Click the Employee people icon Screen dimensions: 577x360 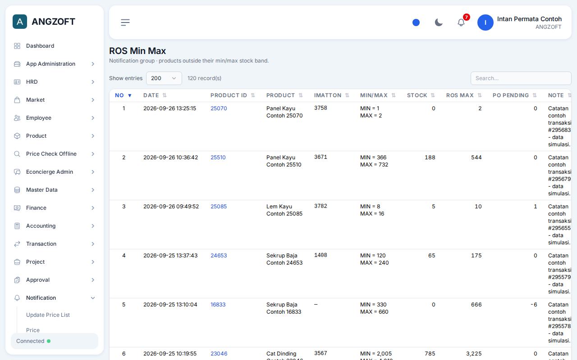(17, 118)
